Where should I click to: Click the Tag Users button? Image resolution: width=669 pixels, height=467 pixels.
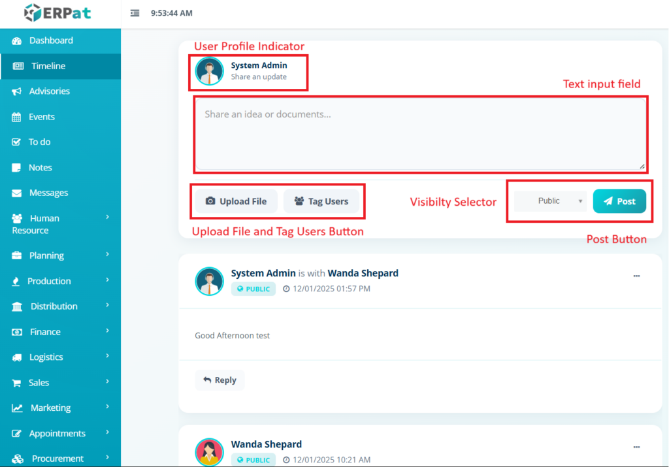click(321, 201)
